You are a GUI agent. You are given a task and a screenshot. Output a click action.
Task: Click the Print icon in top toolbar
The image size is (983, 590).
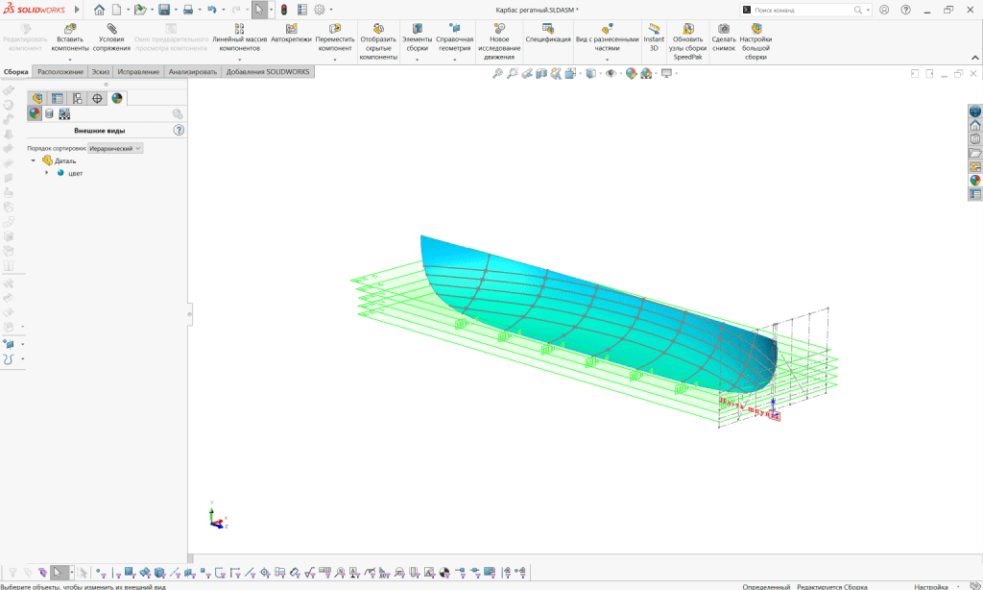point(188,10)
